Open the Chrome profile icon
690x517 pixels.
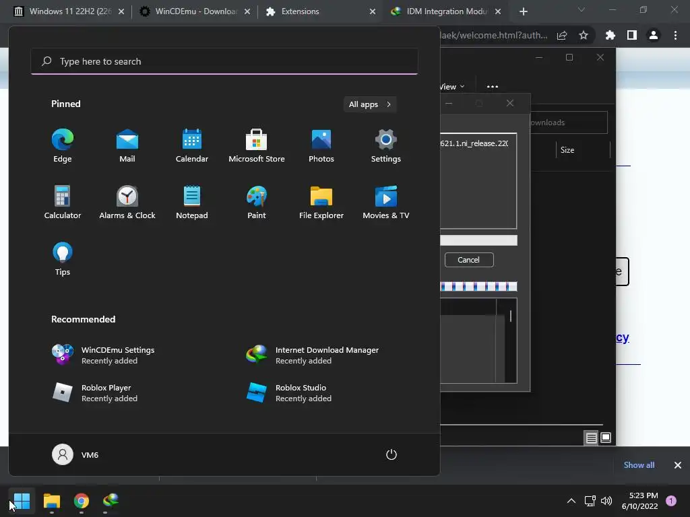tap(654, 35)
